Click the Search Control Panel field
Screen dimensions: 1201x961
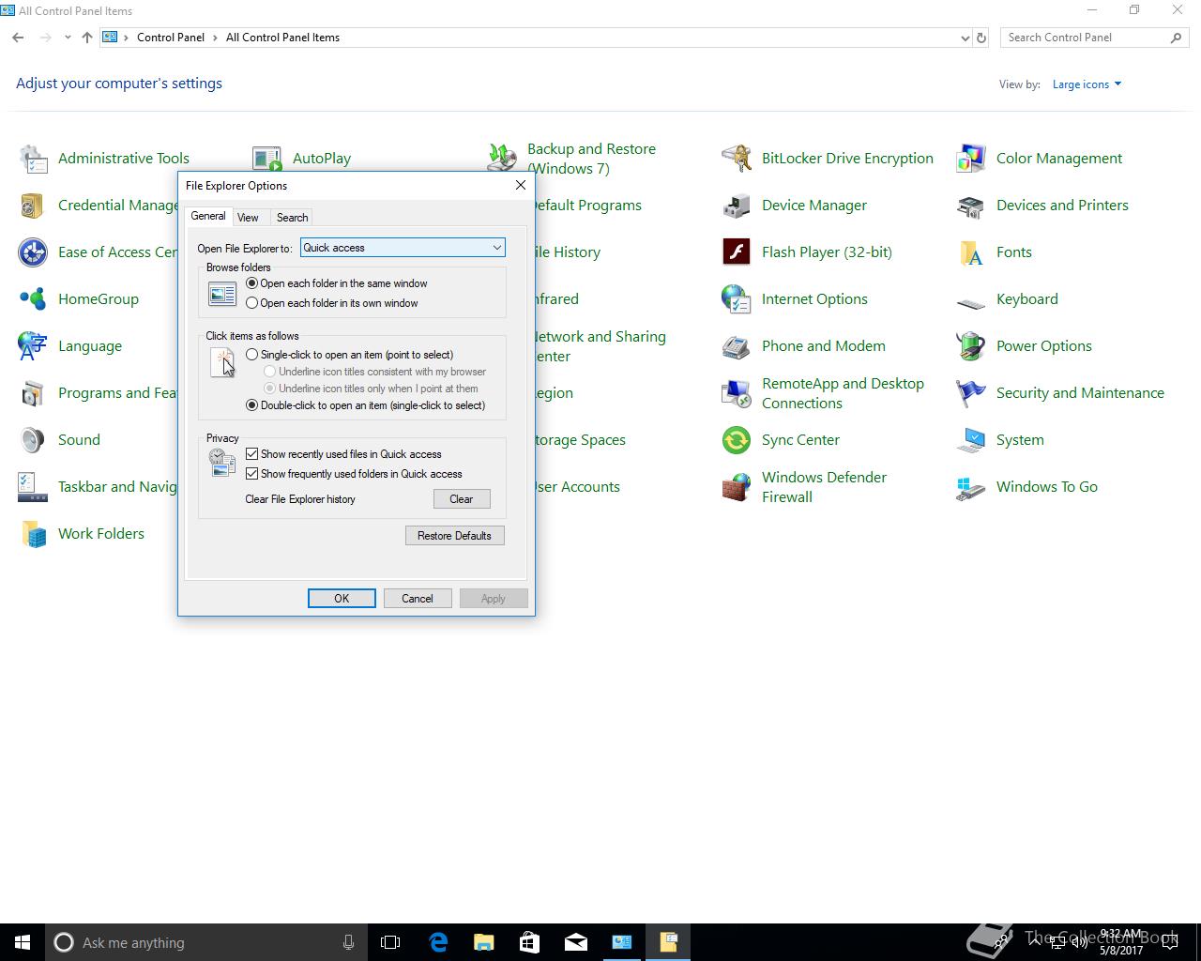click(1094, 38)
